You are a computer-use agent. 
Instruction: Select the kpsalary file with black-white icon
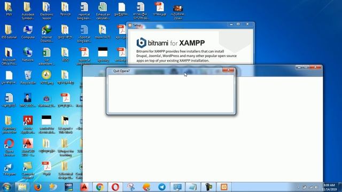[x=103, y=54]
